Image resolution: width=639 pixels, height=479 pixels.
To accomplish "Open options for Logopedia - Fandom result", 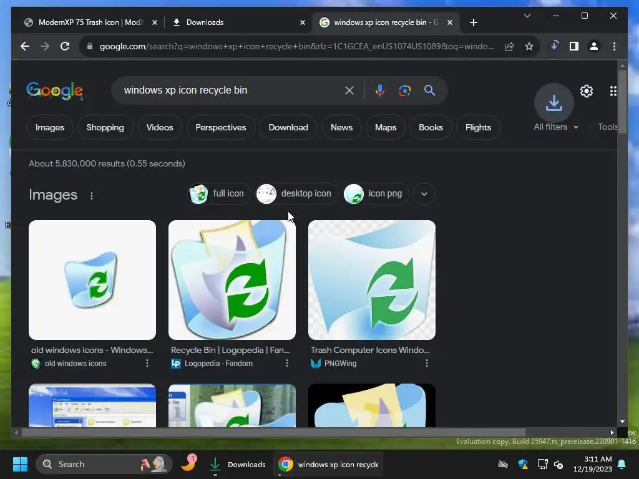I will pyautogui.click(x=287, y=364).
